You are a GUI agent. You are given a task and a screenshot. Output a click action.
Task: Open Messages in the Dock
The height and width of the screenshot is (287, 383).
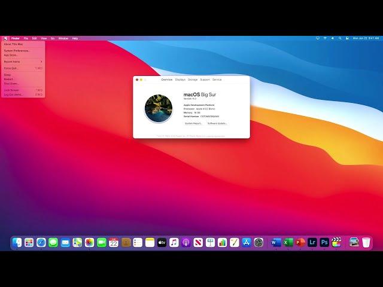[53, 242]
